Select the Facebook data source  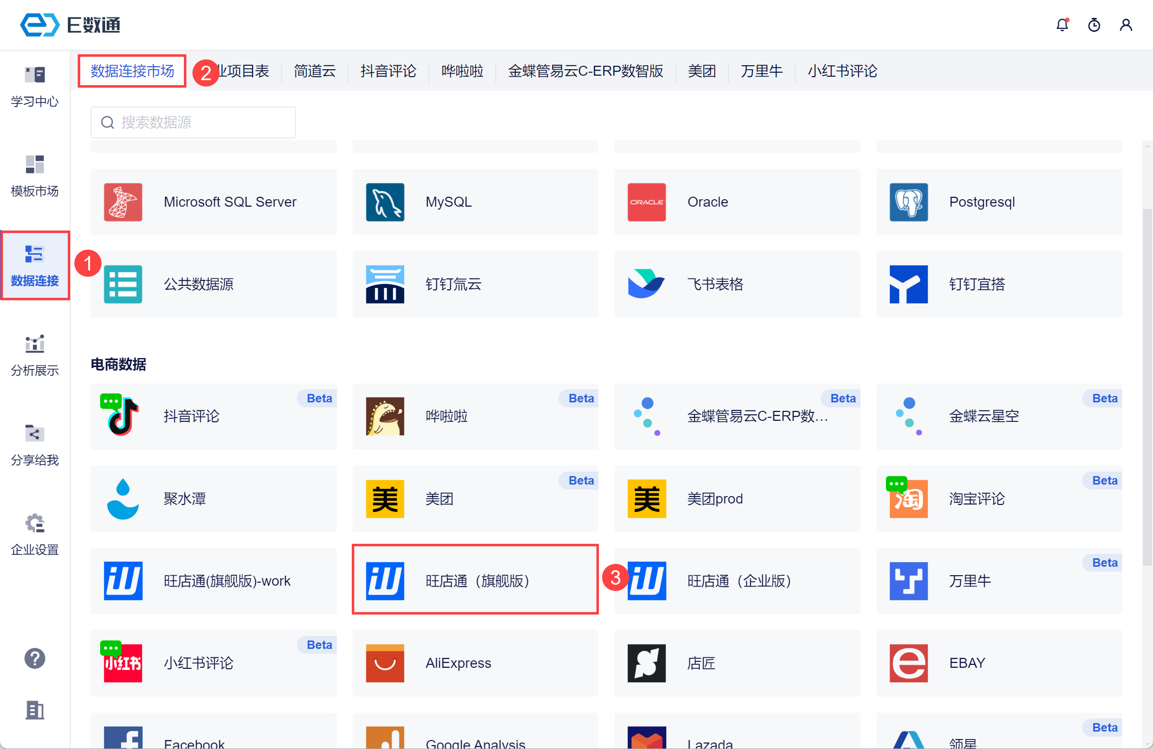[x=214, y=731]
